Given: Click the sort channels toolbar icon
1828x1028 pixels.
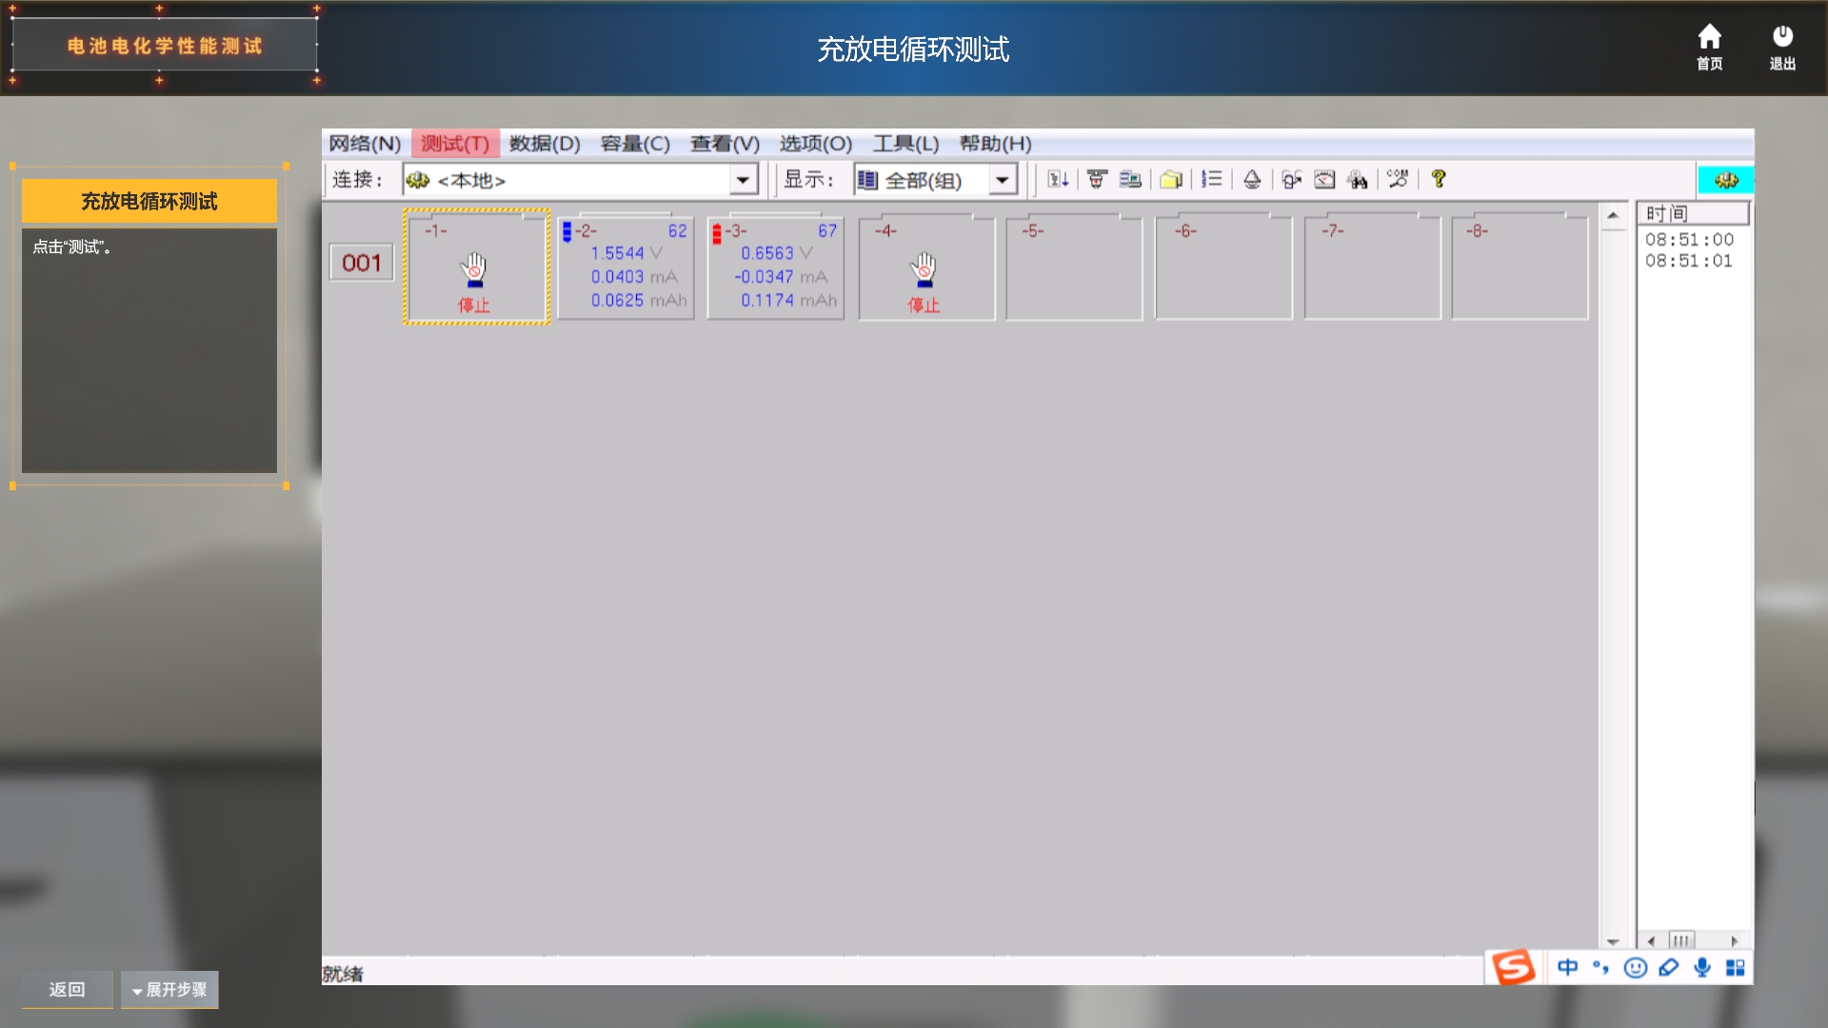Looking at the screenshot, I should click(1058, 179).
